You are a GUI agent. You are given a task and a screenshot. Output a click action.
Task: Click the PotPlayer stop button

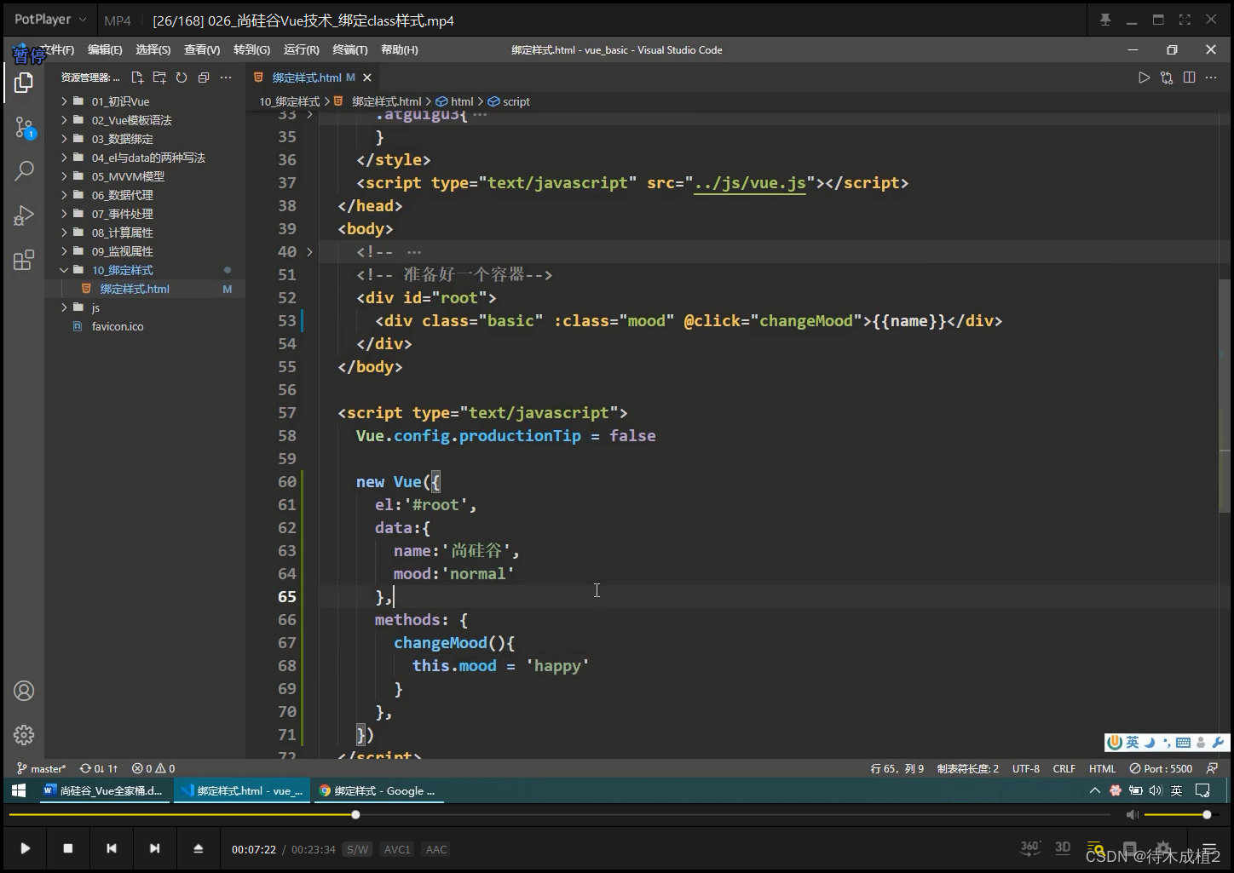click(x=68, y=848)
